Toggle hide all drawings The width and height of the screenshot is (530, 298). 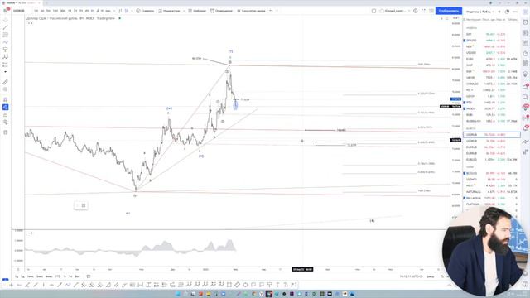pos(6,123)
